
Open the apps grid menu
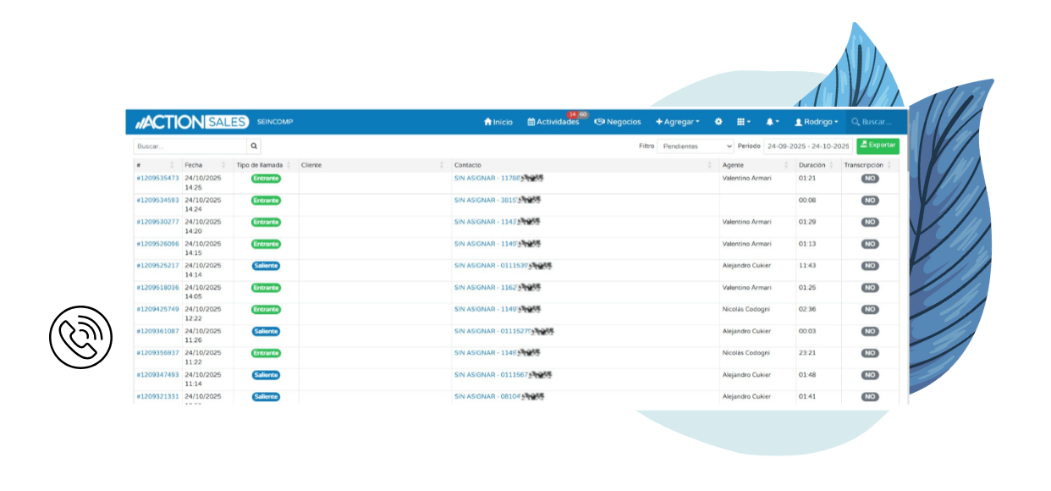pyautogui.click(x=743, y=122)
